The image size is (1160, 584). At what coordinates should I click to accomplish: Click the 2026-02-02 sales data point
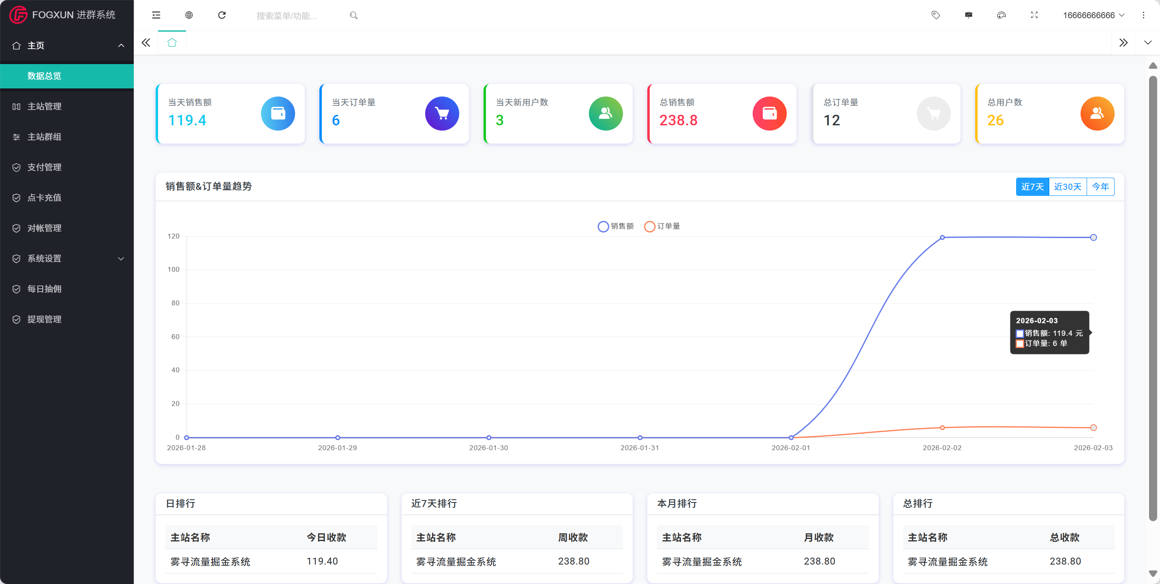point(942,238)
